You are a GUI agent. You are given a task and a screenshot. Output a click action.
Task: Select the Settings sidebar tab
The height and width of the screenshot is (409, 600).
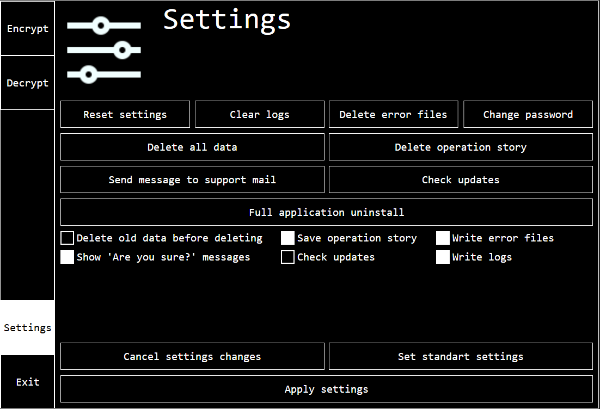(28, 327)
